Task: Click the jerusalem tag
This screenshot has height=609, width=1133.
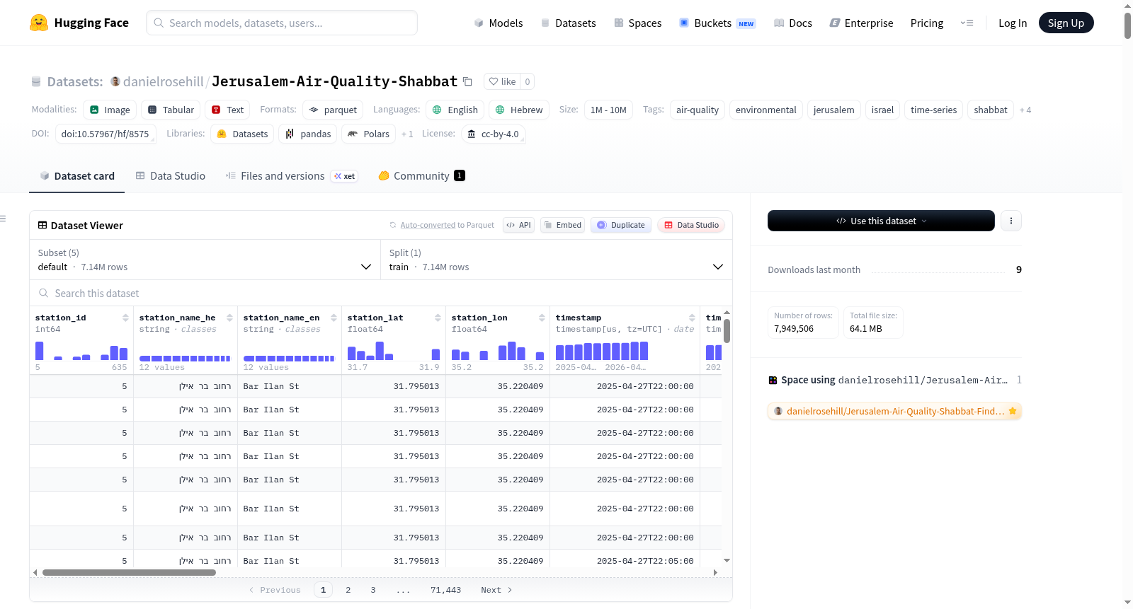Action: click(833, 110)
